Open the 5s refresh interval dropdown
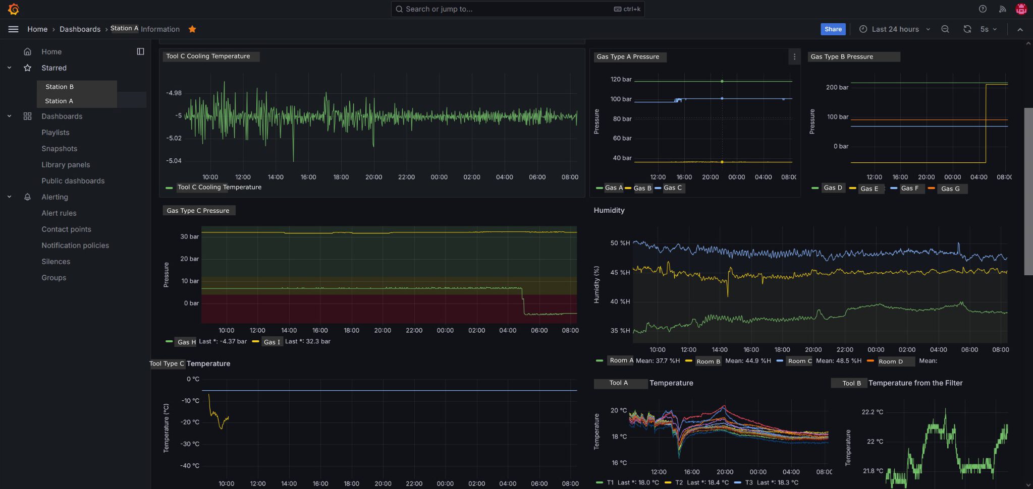Viewport: 1033px width, 489px height. pyautogui.click(x=988, y=29)
